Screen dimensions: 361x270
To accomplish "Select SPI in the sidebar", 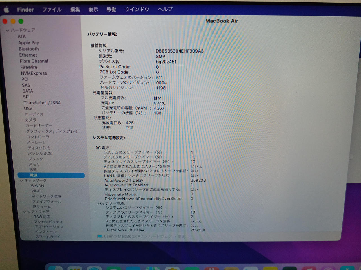I will [26, 97].
